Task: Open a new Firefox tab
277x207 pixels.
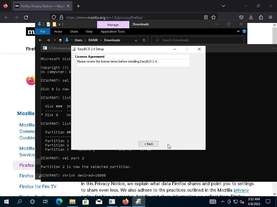Action: point(78,6)
